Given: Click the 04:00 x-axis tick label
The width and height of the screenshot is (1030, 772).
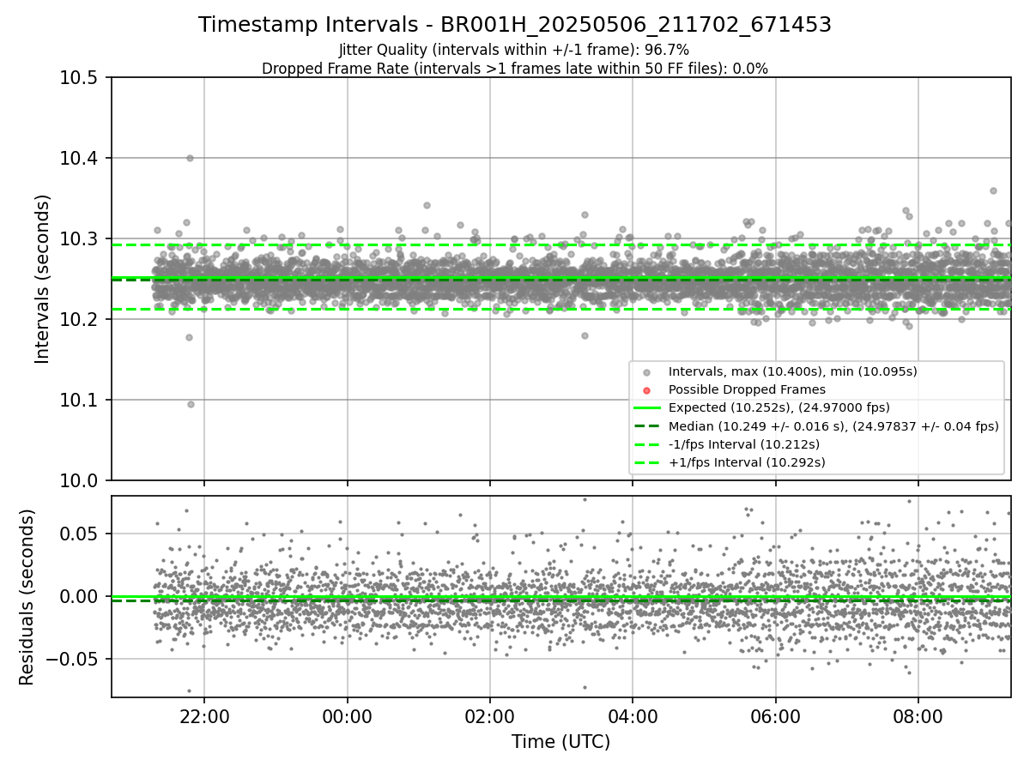Looking at the screenshot, I should point(633,716).
